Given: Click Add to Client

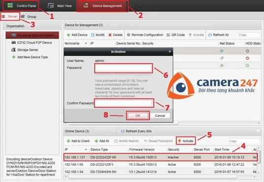Looking at the screenshot, I should pos(78,141).
